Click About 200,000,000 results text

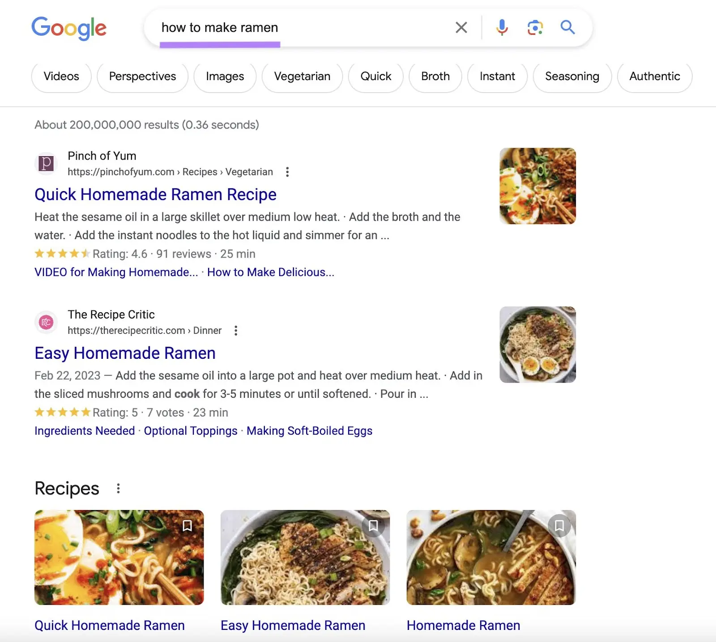pyautogui.click(x=147, y=125)
